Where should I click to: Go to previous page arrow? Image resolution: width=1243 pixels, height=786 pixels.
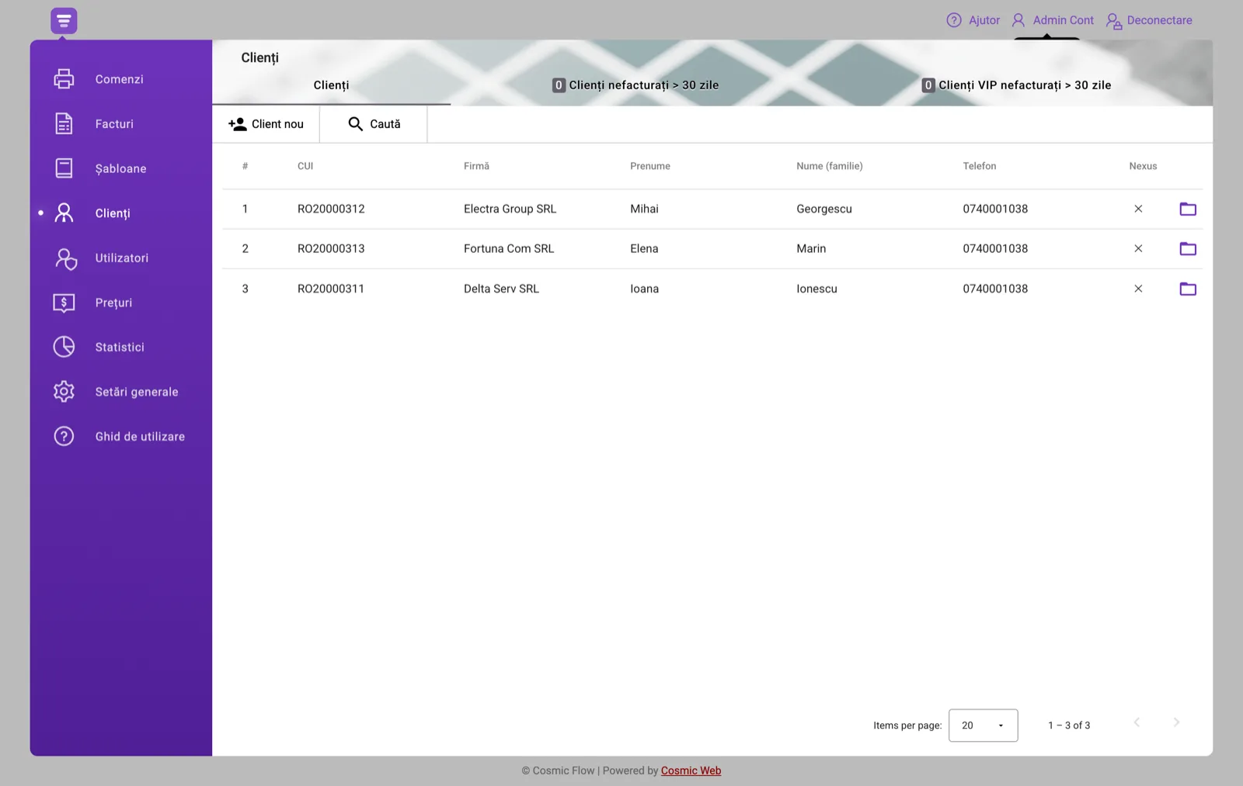click(1137, 722)
